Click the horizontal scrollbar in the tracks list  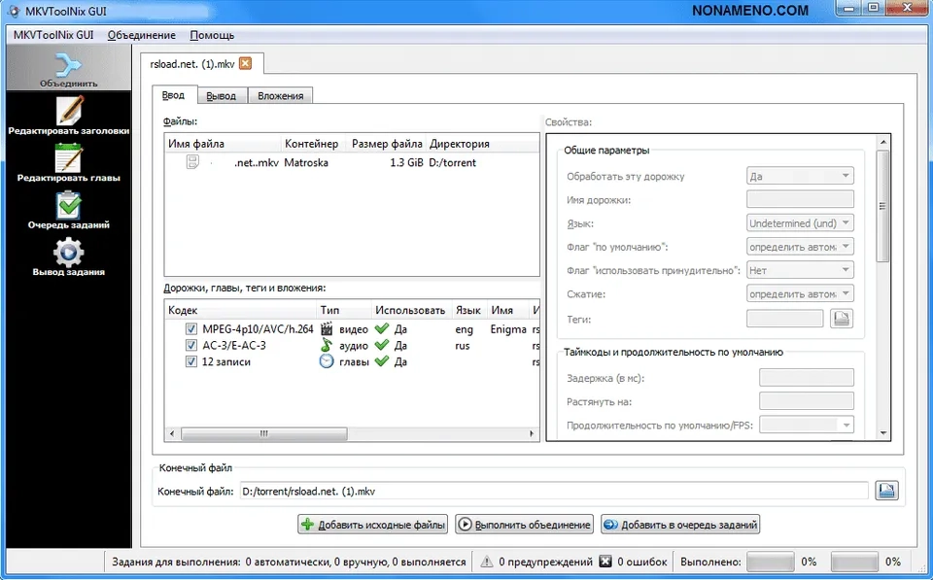[x=292, y=433]
